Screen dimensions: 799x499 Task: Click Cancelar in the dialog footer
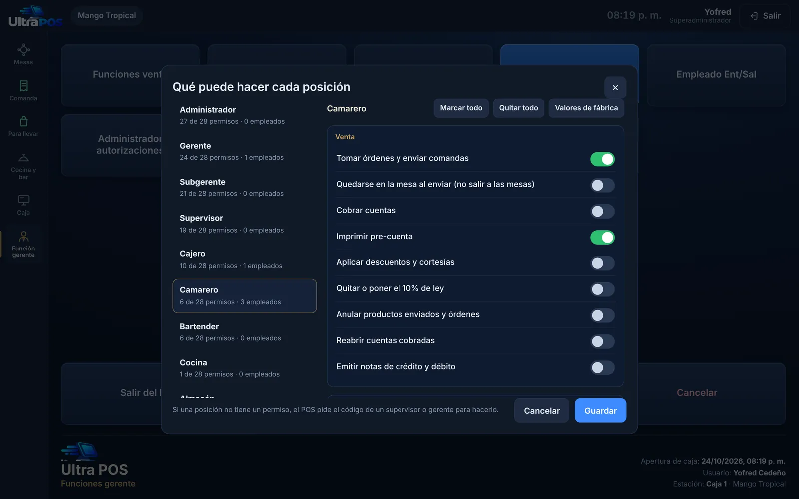click(x=542, y=411)
